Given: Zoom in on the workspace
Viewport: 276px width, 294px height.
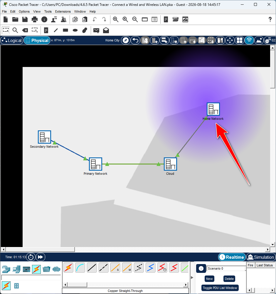Looking at the screenshot, I should (x=115, y=19).
